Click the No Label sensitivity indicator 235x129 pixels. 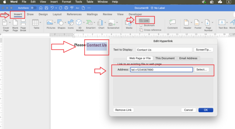point(158,8)
